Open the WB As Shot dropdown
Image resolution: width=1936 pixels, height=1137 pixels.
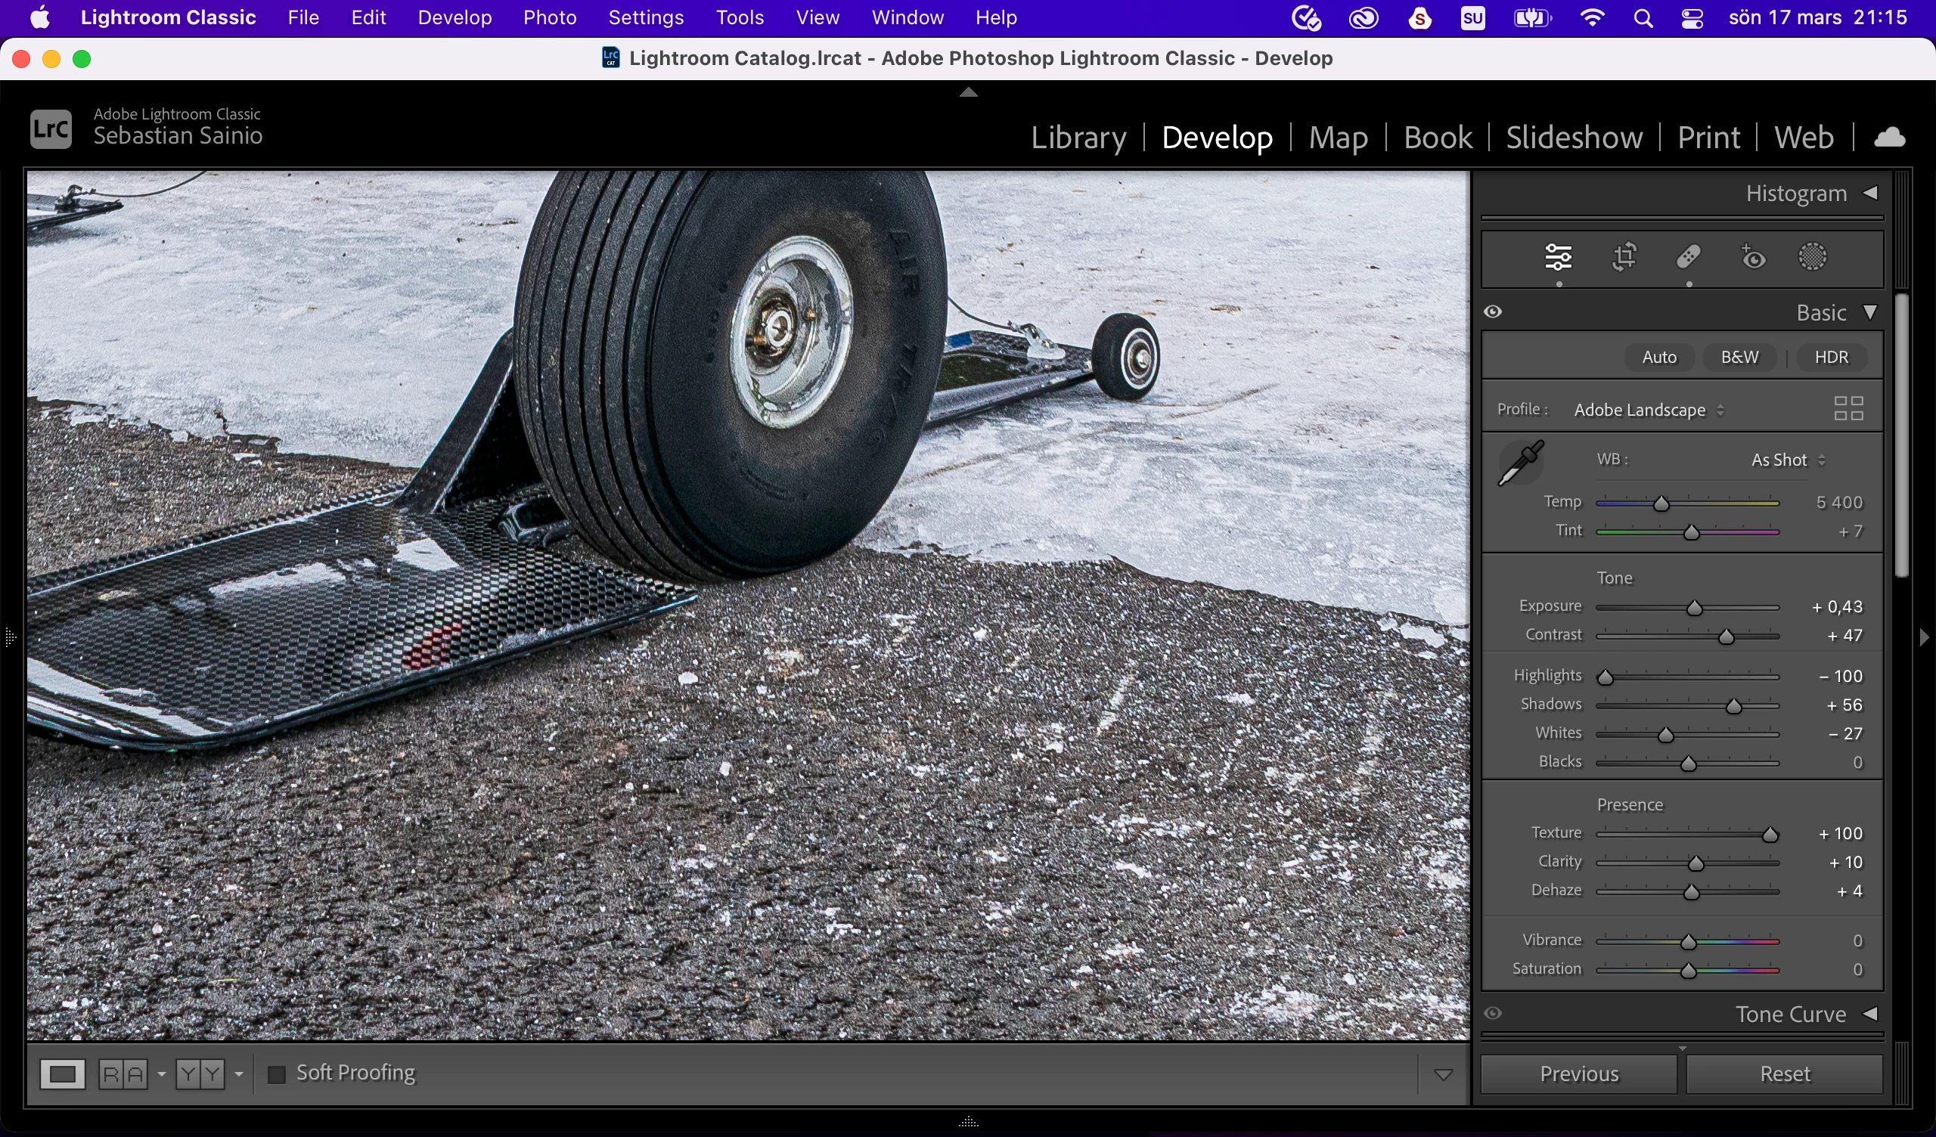[1787, 460]
